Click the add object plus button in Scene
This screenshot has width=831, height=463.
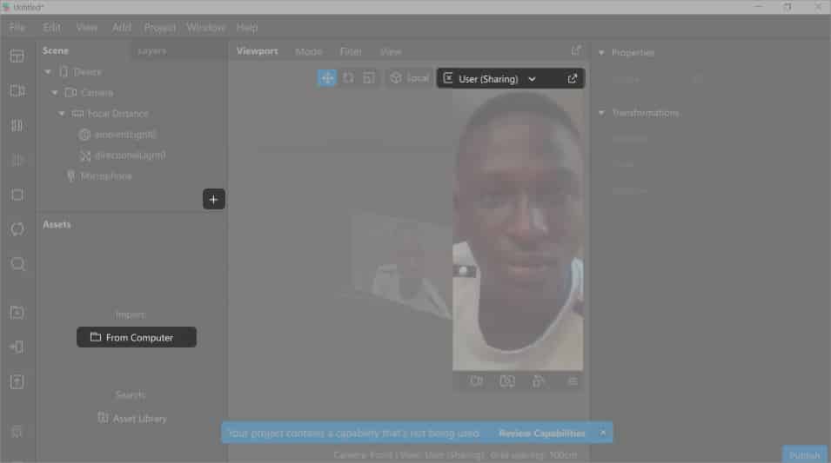click(x=214, y=199)
